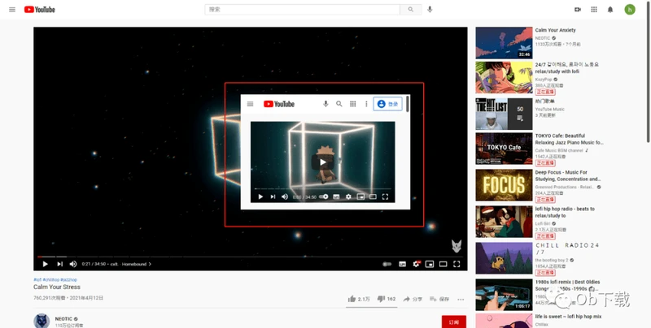Open the NEOTIC channel name link
This screenshot has width=651, height=328.
(63, 319)
